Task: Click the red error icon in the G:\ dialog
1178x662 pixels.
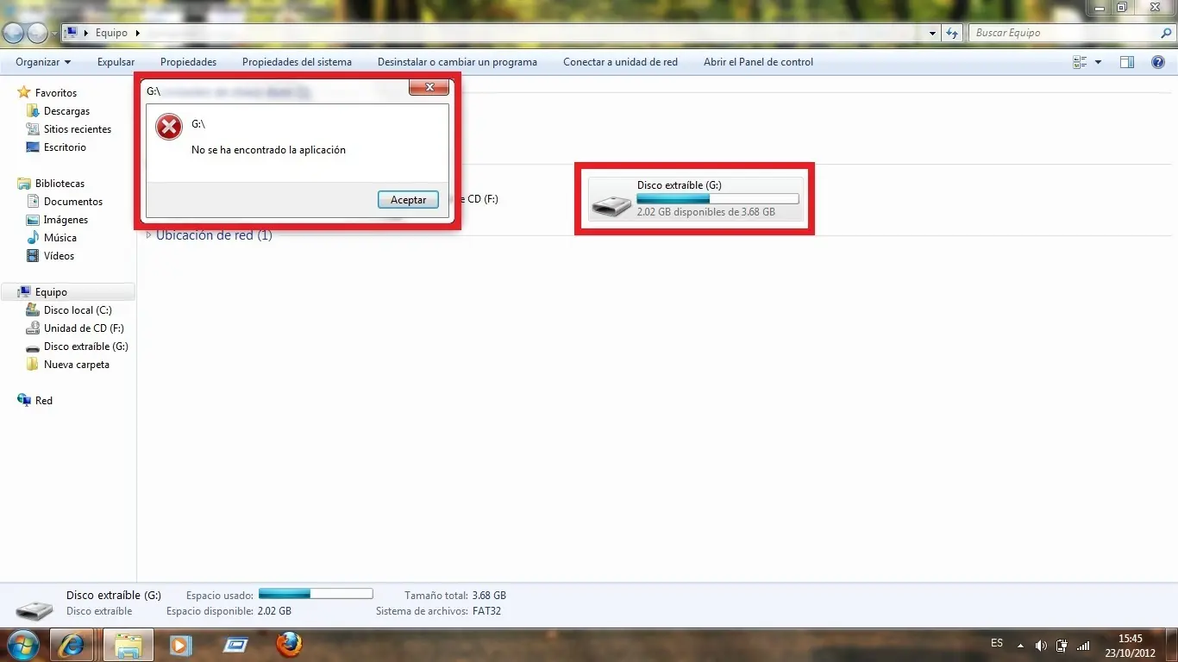Action: pos(169,127)
